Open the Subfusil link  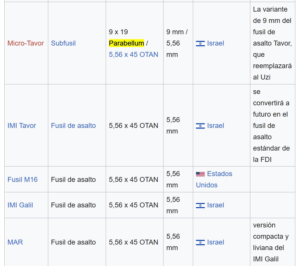63,43
